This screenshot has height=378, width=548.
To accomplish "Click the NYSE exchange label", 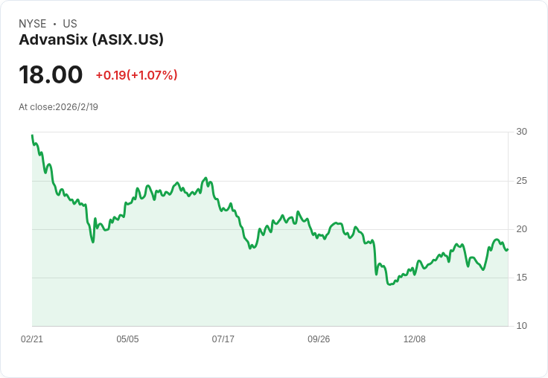I will tap(32, 24).
